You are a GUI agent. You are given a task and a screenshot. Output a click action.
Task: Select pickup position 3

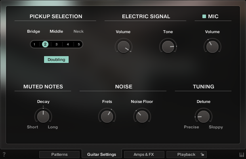[57, 44]
